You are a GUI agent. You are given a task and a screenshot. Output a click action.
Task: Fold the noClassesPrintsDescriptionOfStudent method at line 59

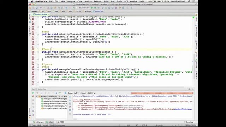(38, 52)
